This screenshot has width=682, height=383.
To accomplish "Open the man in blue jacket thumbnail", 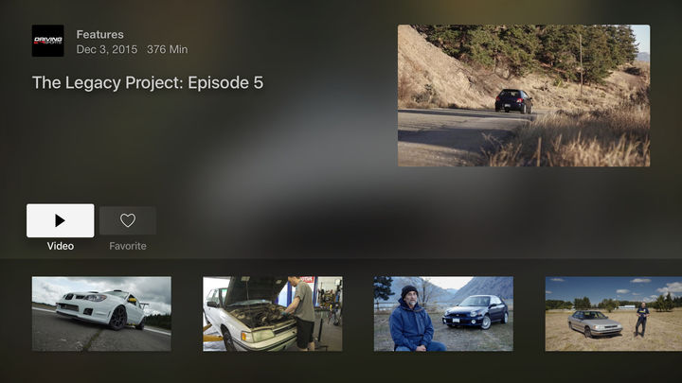I will coord(443,314).
